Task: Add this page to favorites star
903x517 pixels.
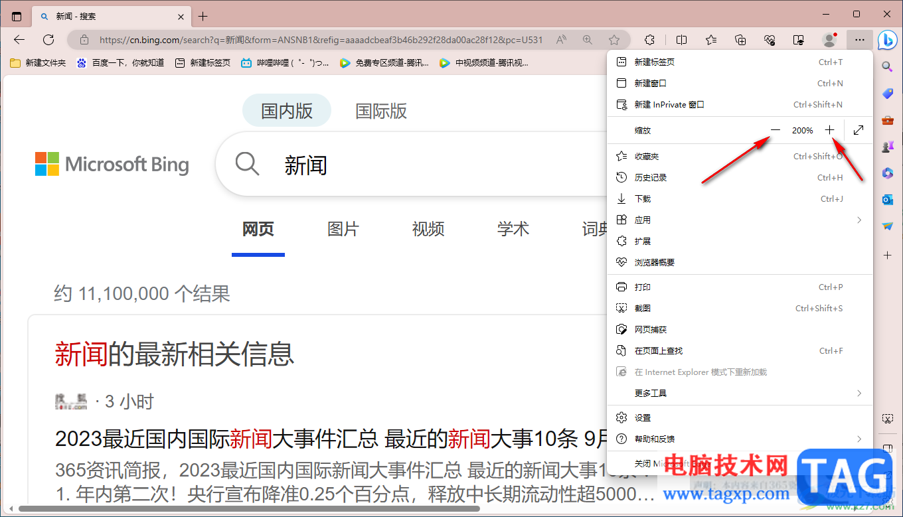Action: (615, 40)
